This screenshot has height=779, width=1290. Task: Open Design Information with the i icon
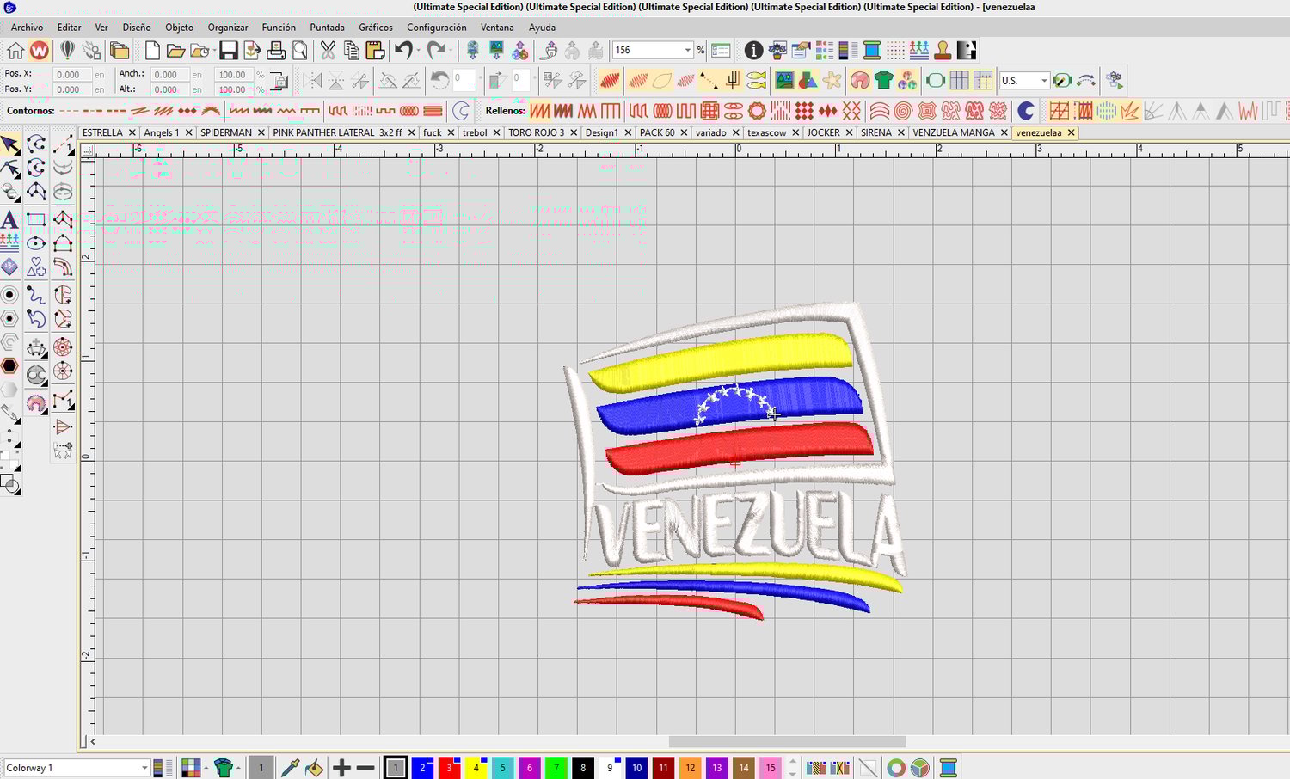click(x=753, y=51)
